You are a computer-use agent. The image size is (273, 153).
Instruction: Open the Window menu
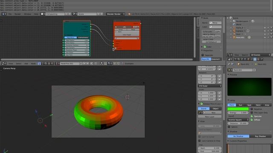click(27, 14)
